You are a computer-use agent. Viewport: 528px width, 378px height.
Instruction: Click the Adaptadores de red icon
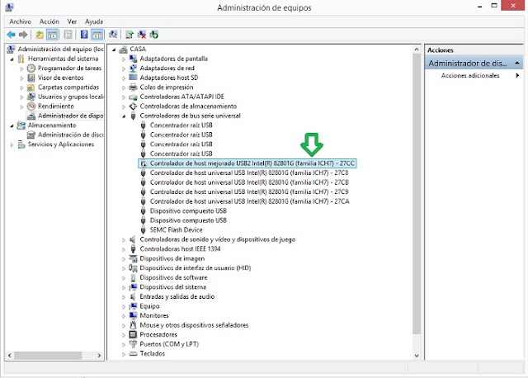pyautogui.click(x=134, y=68)
